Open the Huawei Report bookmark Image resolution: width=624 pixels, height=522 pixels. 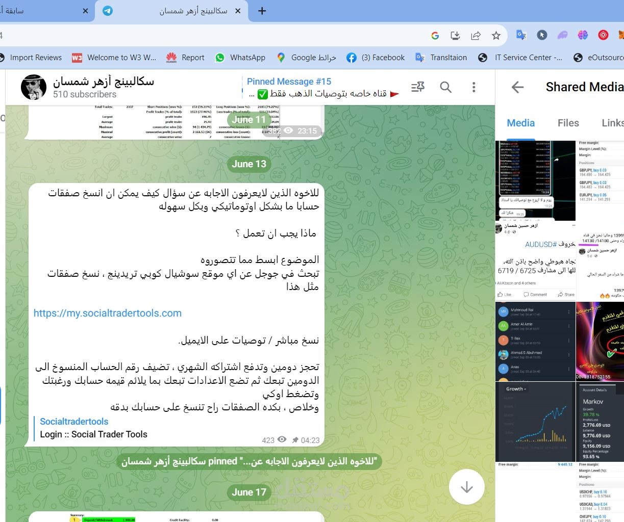pos(185,58)
